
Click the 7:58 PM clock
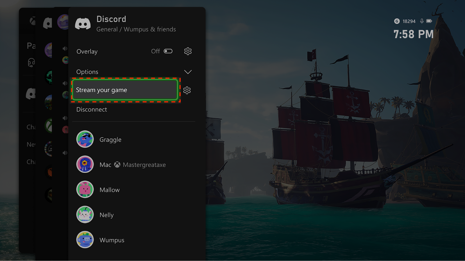tap(413, 34)
